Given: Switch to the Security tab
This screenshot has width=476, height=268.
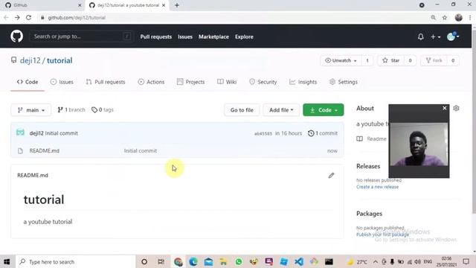Looking at the screenshot, I should pos(263,82).
